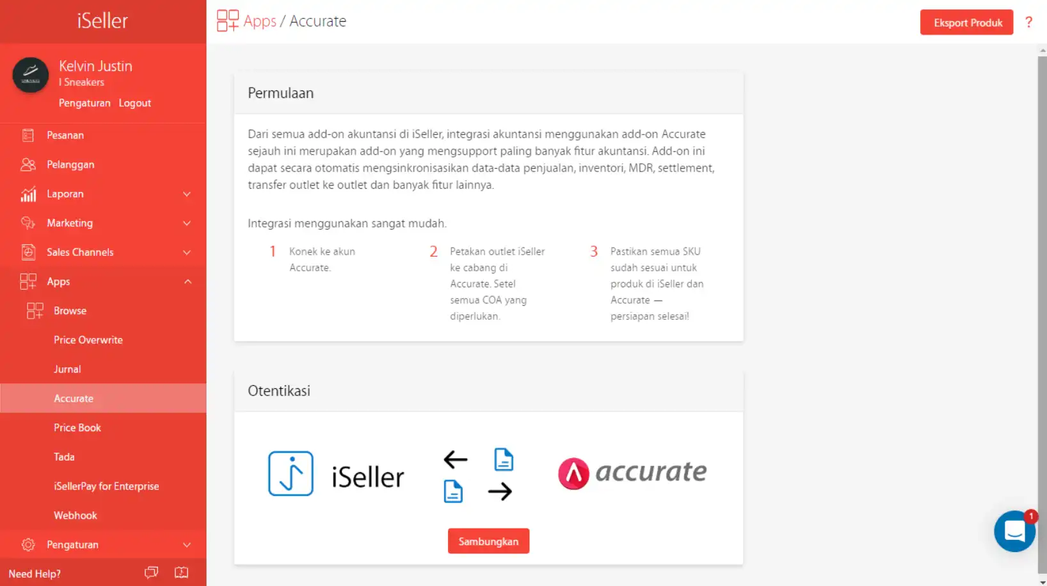Viewport: 1047px width, 586px height.
Task: Open the help book guide icon
Action: (x=182, y=573)
